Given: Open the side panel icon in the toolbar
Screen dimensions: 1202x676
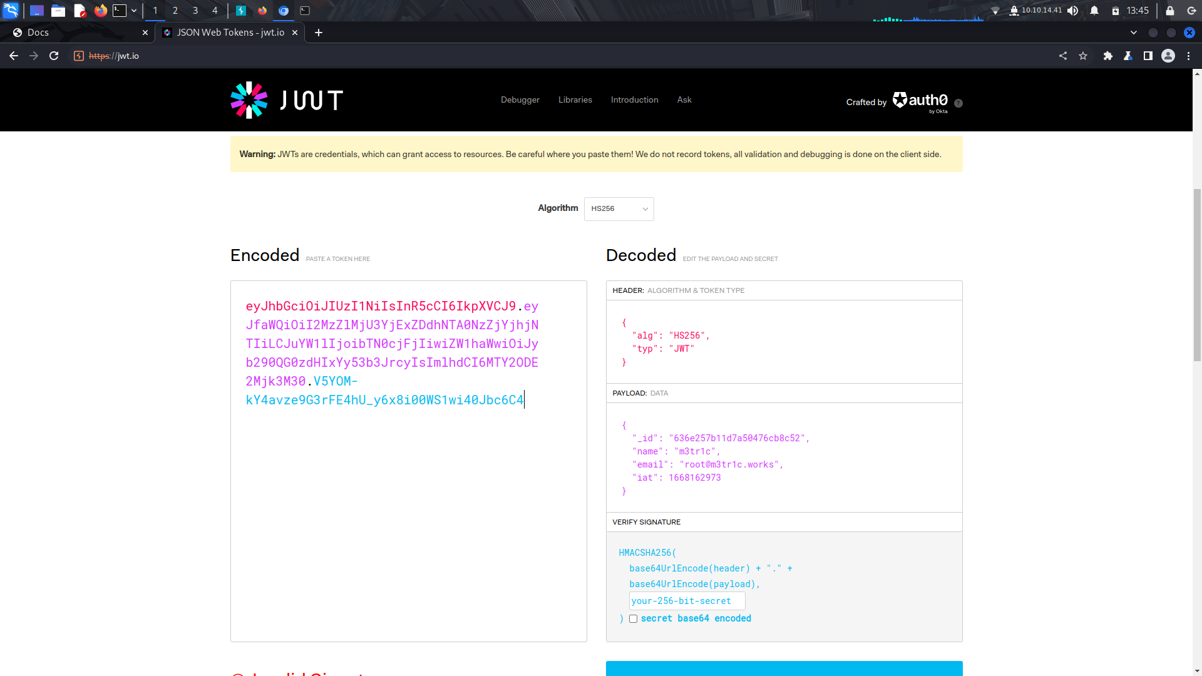Looking at the screenshot, I should [1148, 56].
